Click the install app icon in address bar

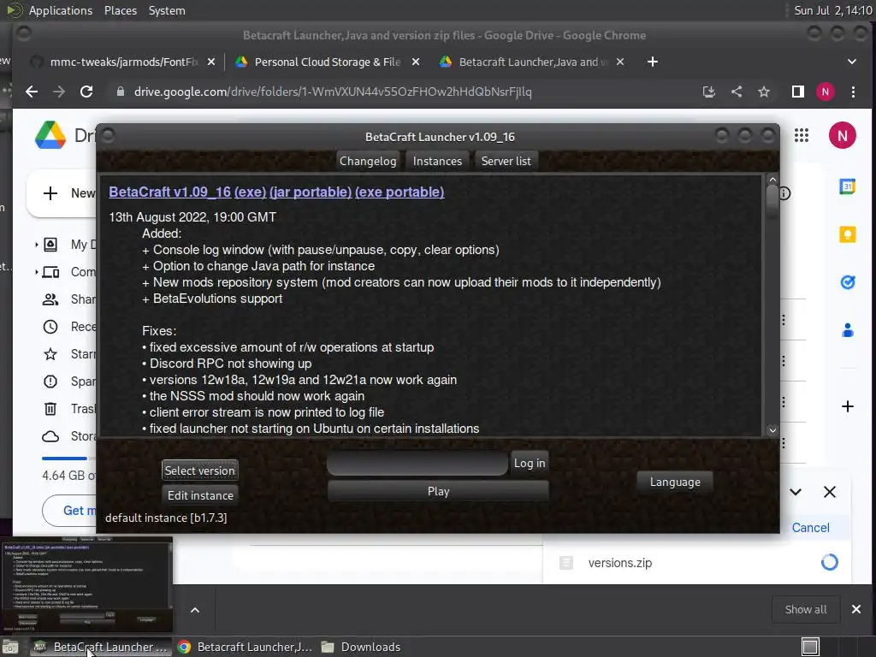(x=709, y=92)
